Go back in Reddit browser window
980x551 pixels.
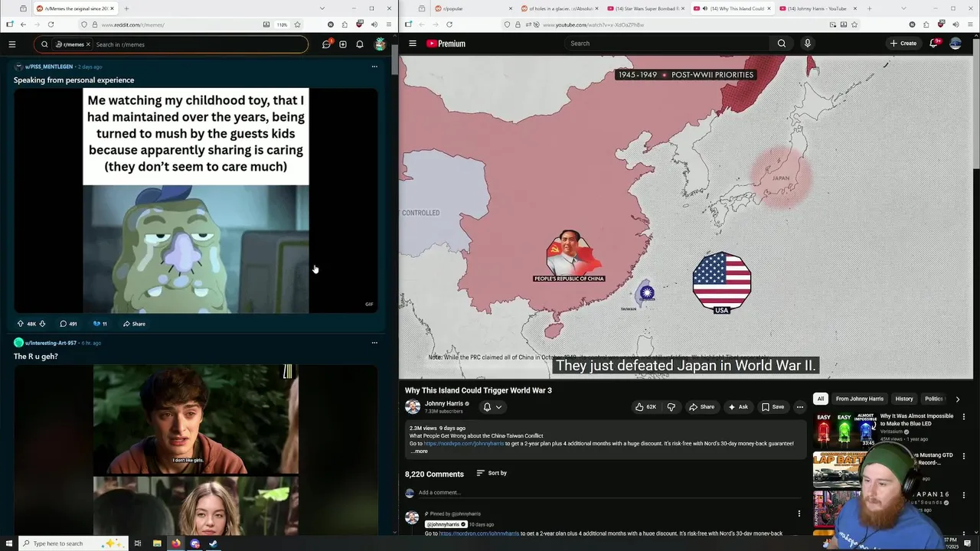[x=23, y=24]
